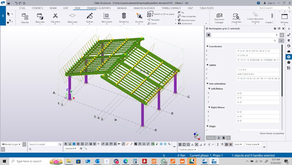Click the Representation command
The image size is (292, 165).
[187, 20]
